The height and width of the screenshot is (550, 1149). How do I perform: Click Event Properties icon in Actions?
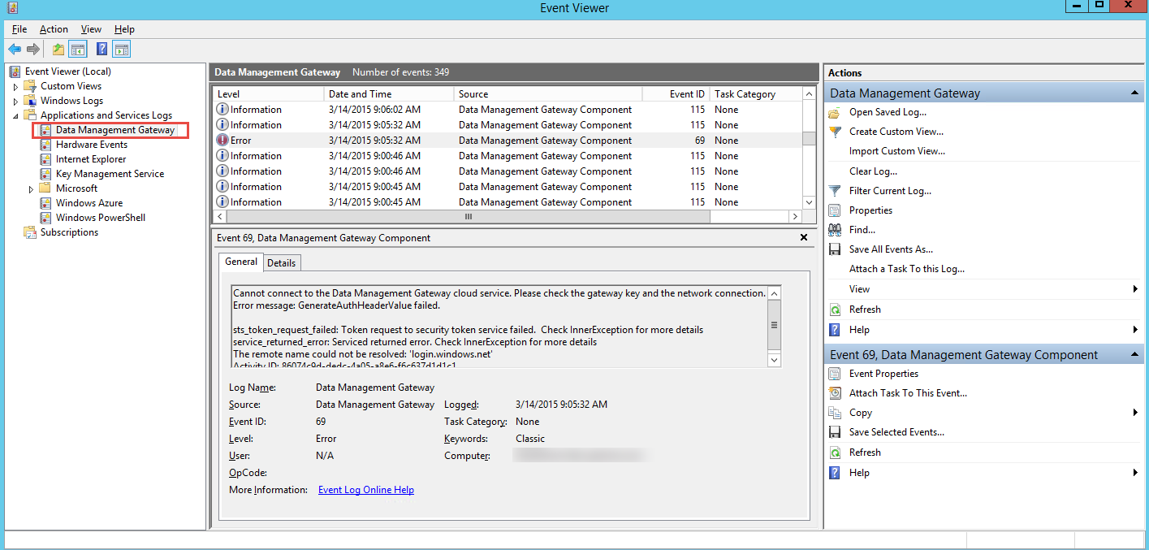(834, 374)
